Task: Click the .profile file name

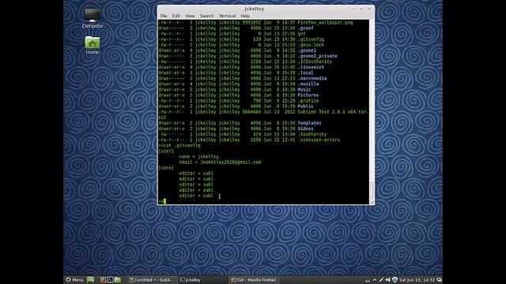Action: [x=308, y=100]
